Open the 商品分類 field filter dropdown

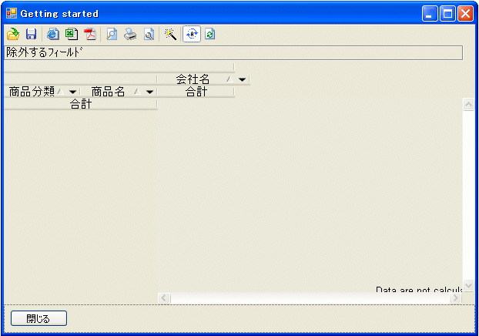pyautogui.click(x=72, y=92)
